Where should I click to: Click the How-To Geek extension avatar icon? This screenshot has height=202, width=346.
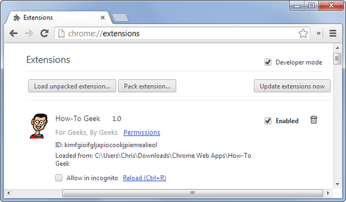[x=39, y=126]
